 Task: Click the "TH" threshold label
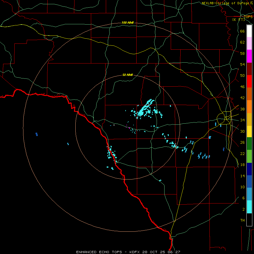pos(242,220)
